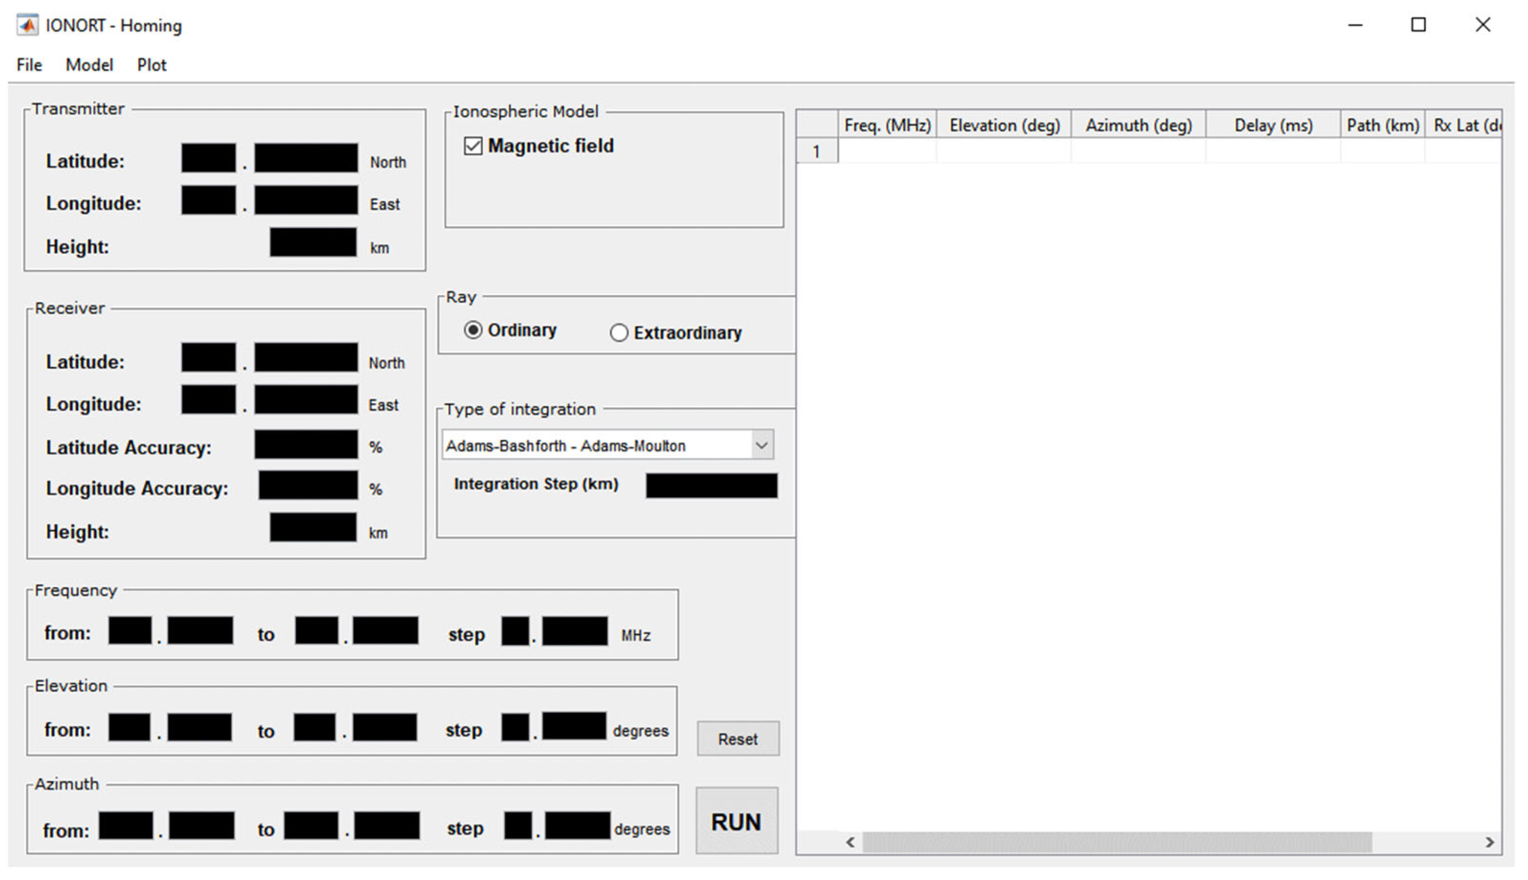Click Frequency from decimal field
The width and height of the screenshot is (1528, 880).
[x=200, y=631]
